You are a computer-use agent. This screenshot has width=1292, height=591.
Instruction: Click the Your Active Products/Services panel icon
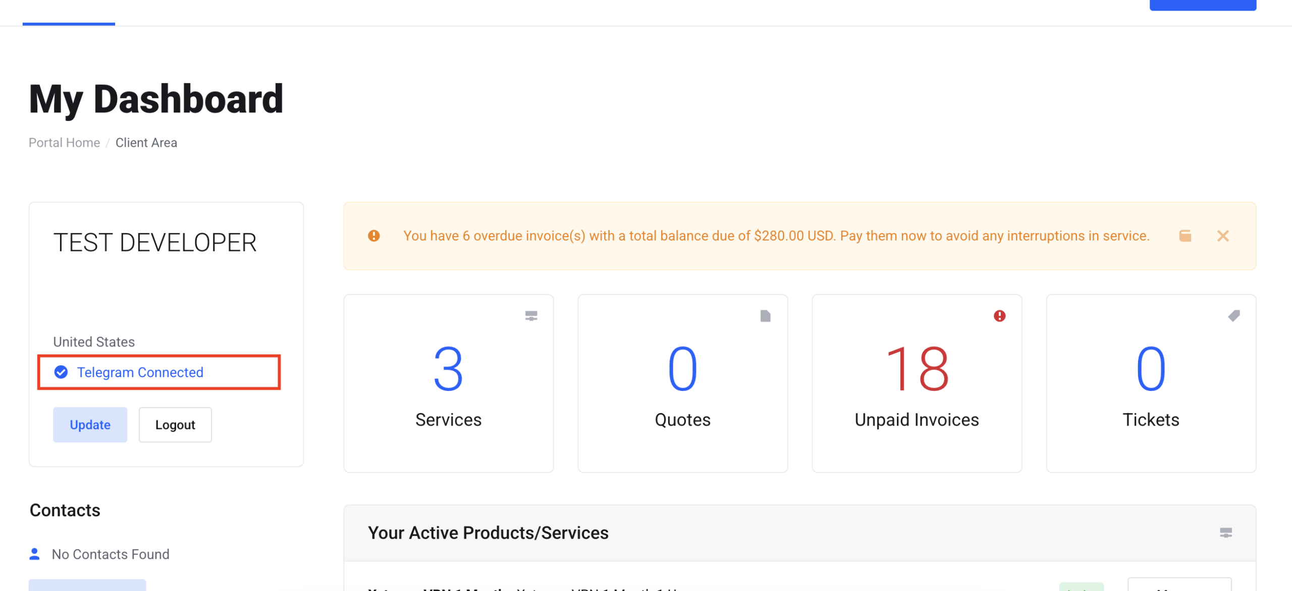1226,533
